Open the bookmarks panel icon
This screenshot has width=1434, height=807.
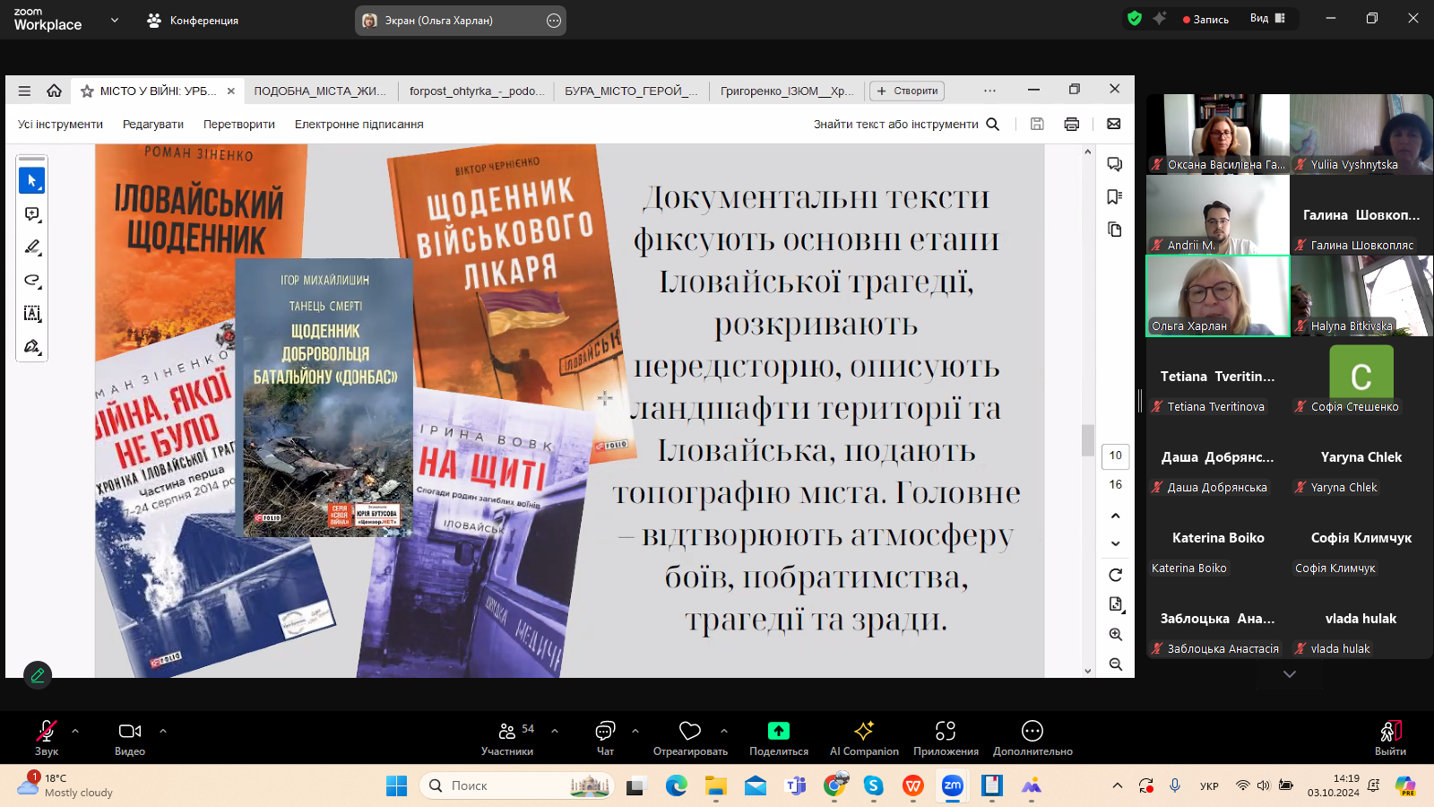pyautogui.click(x=1115, y=196)
